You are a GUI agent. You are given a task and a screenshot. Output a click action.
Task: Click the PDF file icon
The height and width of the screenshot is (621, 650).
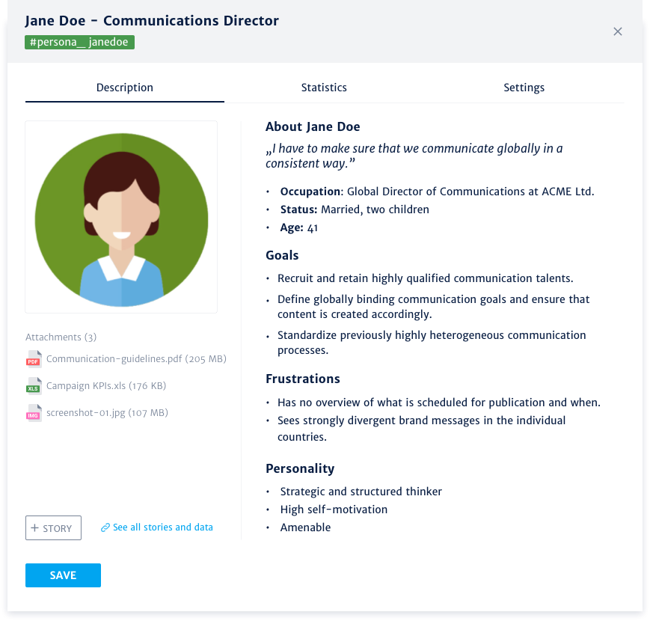[x=34, y=359]
